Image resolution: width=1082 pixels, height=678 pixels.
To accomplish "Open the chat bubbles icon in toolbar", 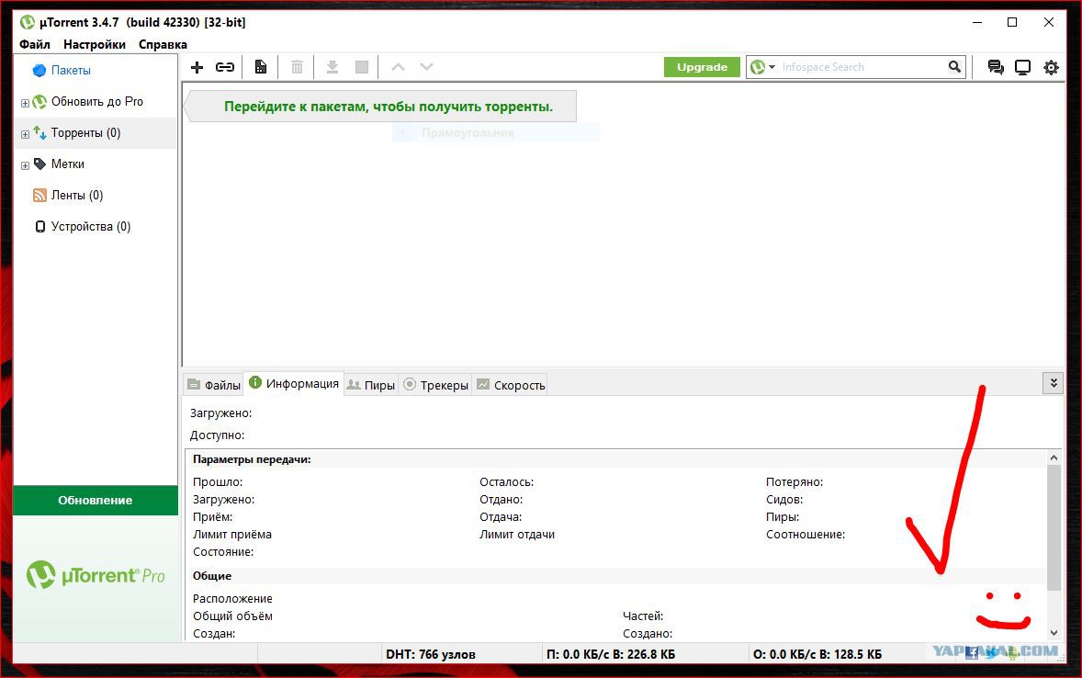I will tap(995, 67).
